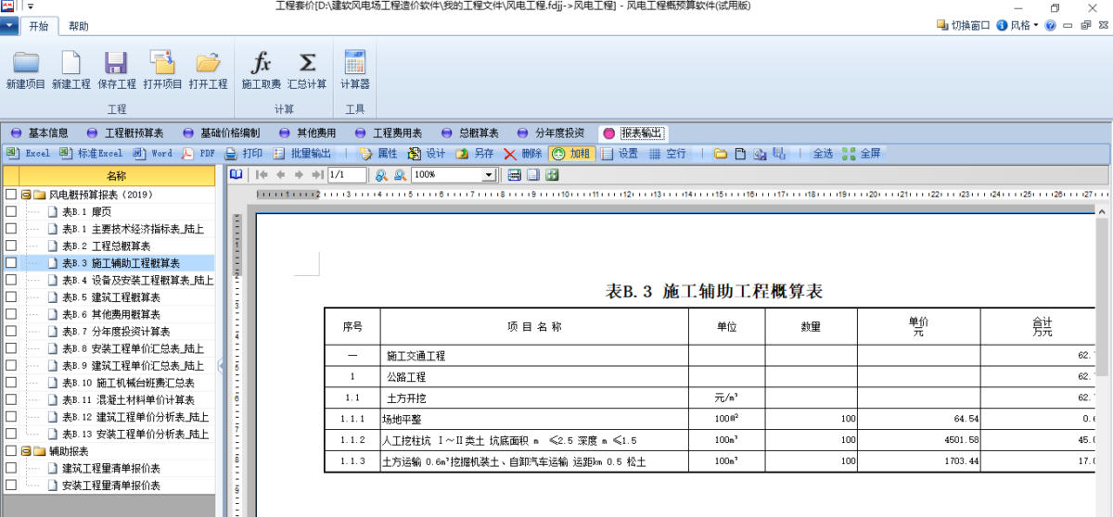Delete the report using the red X 删除
Image resolution: width=1113 pixels, height=517 pixels.
click(x=523, y=154)
